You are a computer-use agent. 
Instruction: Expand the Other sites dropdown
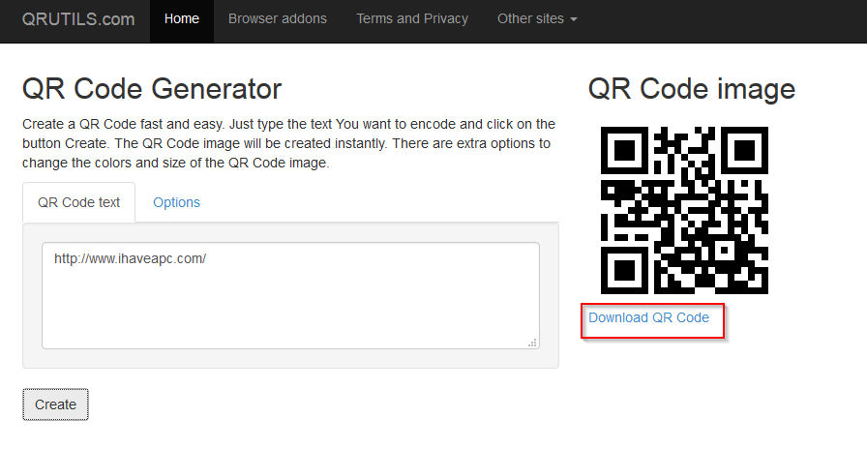537,18
